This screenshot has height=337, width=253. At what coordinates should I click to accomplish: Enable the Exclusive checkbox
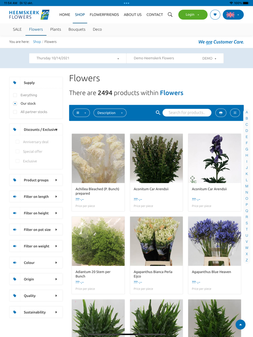[18, 161]
